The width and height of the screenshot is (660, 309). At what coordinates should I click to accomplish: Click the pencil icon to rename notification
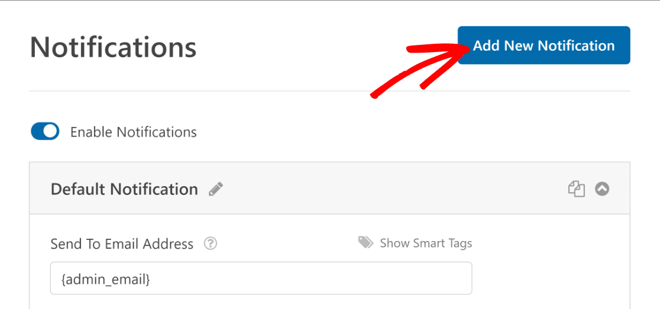(x=216, y=189)
